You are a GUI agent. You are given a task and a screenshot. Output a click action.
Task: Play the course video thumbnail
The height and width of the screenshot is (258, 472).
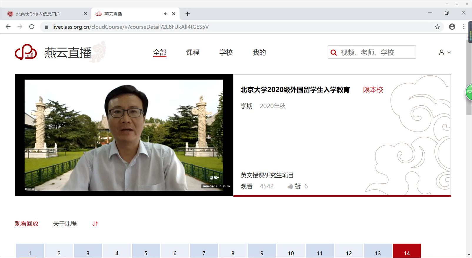coord(124,135)
